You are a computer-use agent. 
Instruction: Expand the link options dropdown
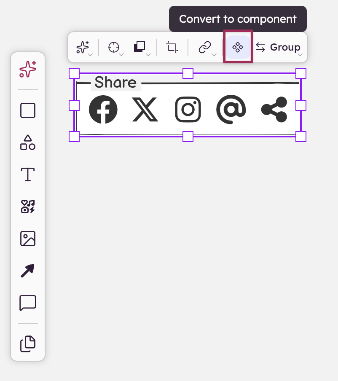pos(207,48)
